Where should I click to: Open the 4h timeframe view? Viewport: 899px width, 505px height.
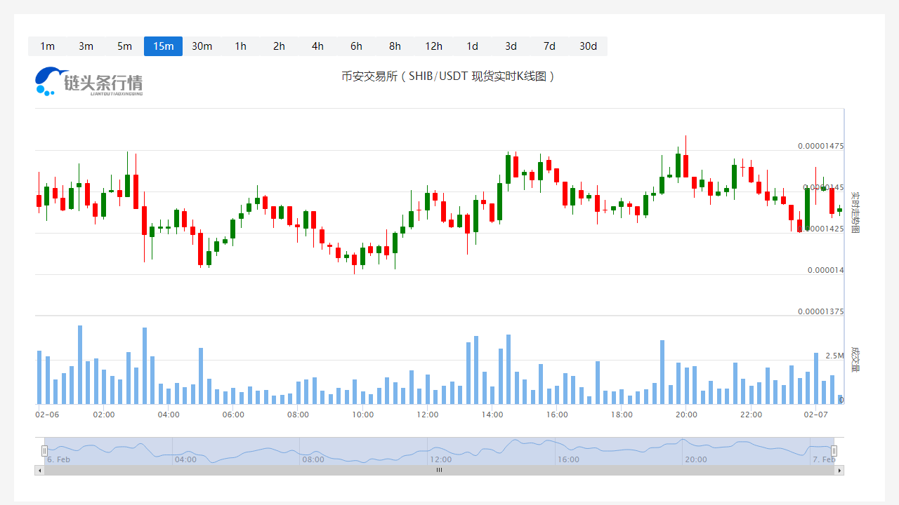[x=317, y=46]
